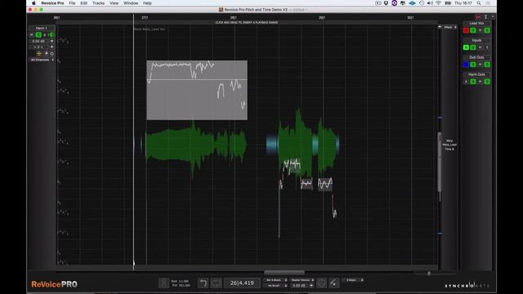Image resolution: width=523 pixels, height=294 pixels.
Task: Click the triangle icon left of Pitch
Action: click(440, 27)
